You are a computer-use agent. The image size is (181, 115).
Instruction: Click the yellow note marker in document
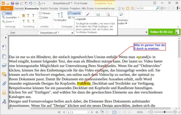(x=139, y=57)
